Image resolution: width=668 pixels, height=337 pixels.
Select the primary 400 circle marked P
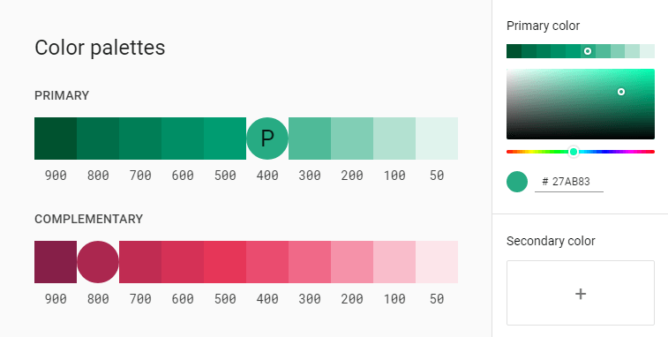point(267,139)
